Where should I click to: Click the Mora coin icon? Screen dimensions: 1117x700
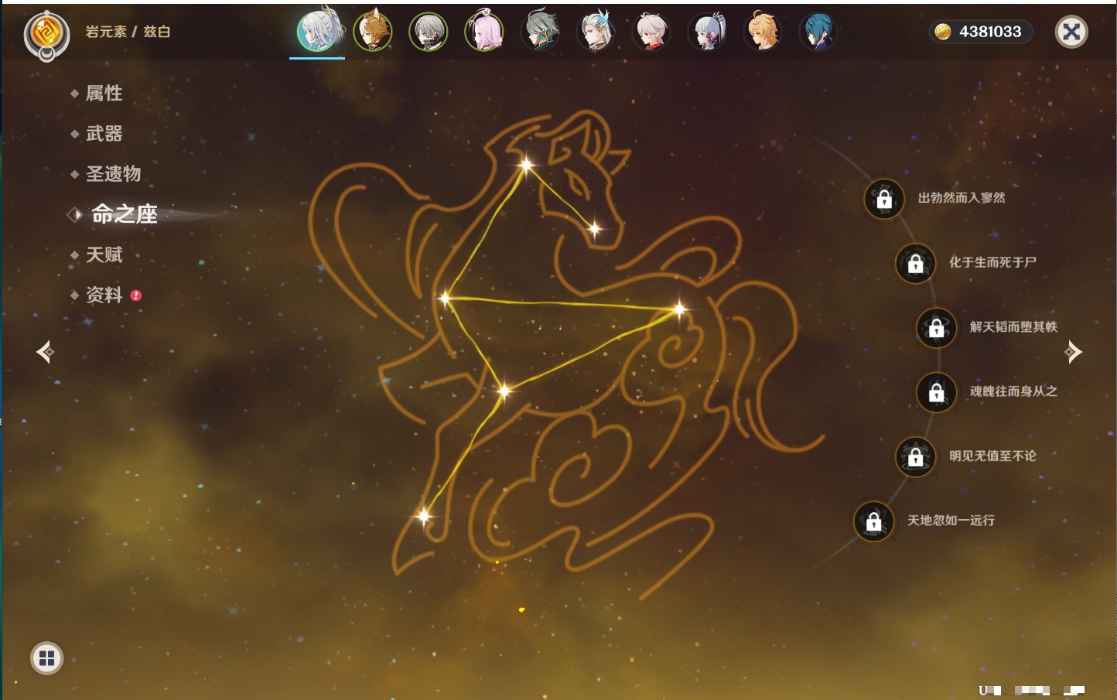tap(943, 32)
